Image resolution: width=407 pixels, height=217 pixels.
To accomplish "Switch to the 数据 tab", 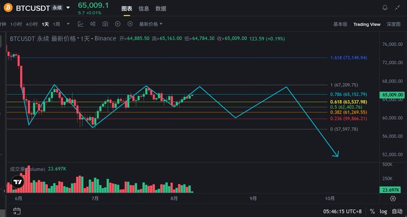I will pos(160,8).
